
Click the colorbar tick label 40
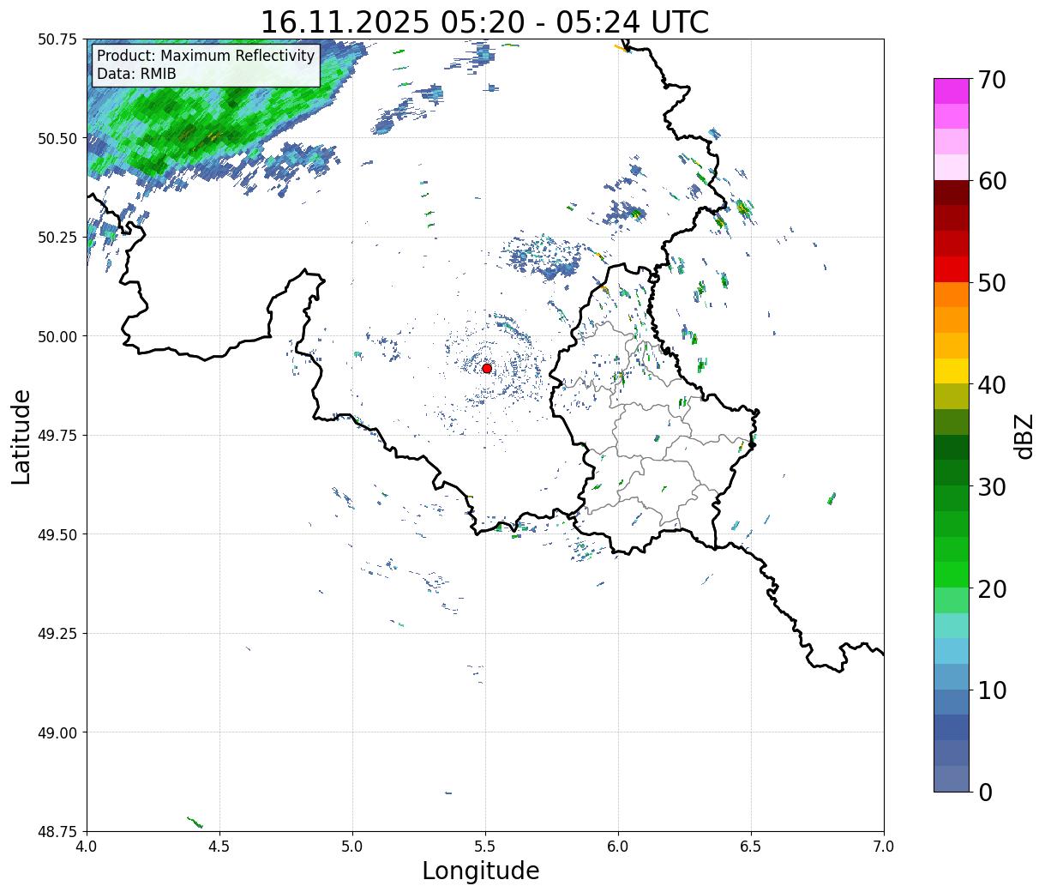point(991,385)
